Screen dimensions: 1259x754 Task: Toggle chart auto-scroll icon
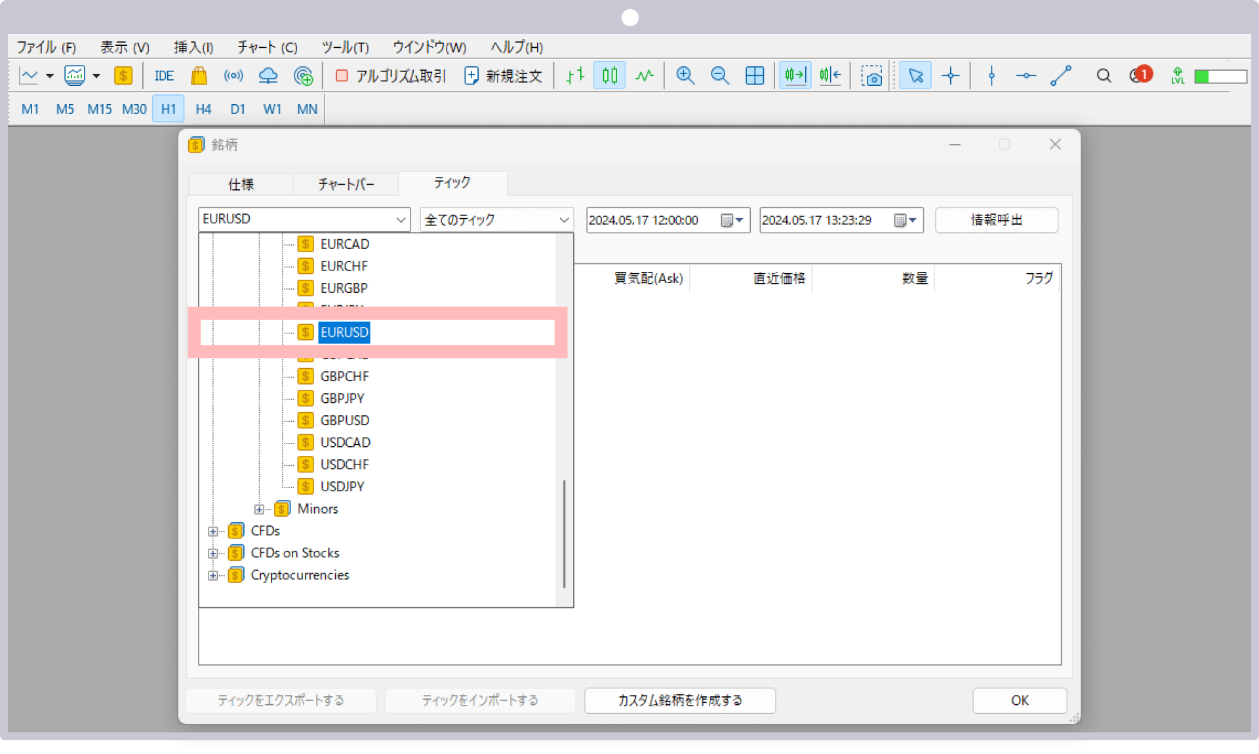[795, 76]
